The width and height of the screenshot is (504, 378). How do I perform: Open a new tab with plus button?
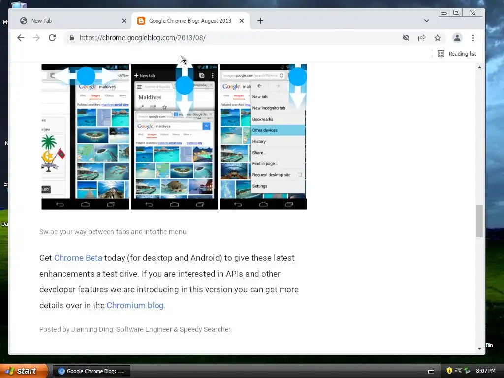click(x=260, y=21)
